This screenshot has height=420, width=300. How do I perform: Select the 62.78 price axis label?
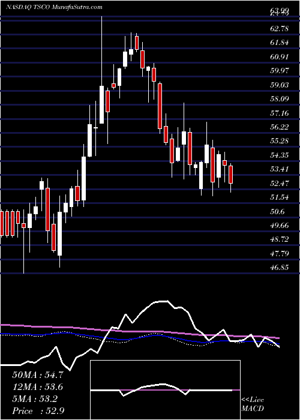(280, 28)
